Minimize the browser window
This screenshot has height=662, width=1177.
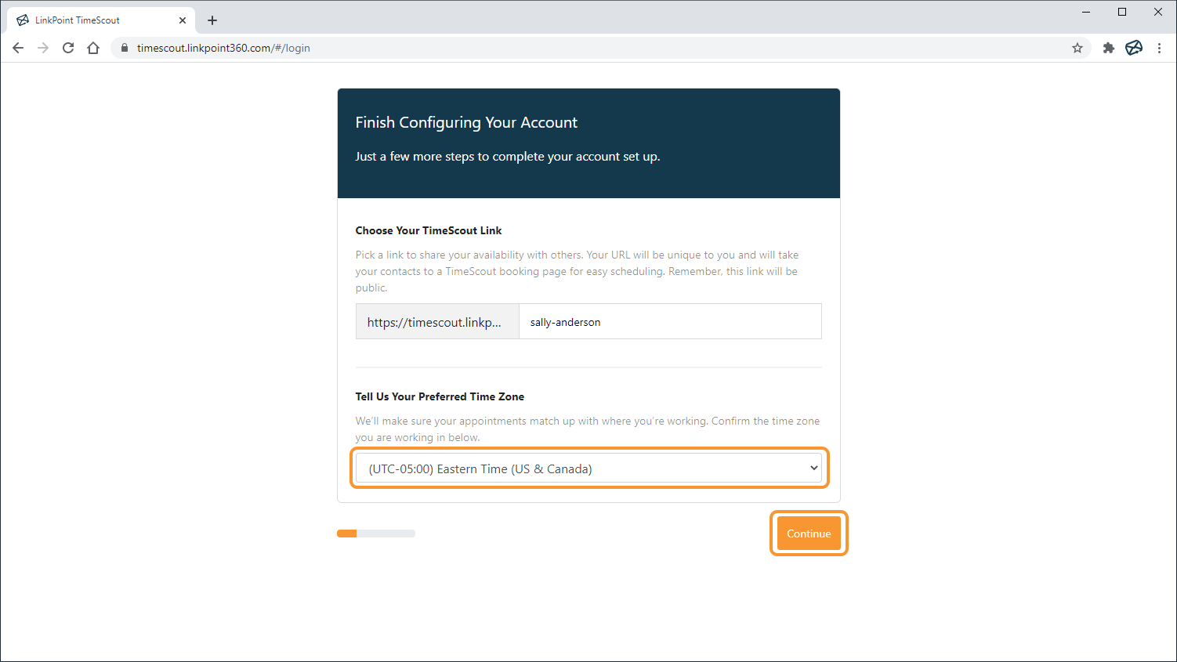click(1086, 12)
